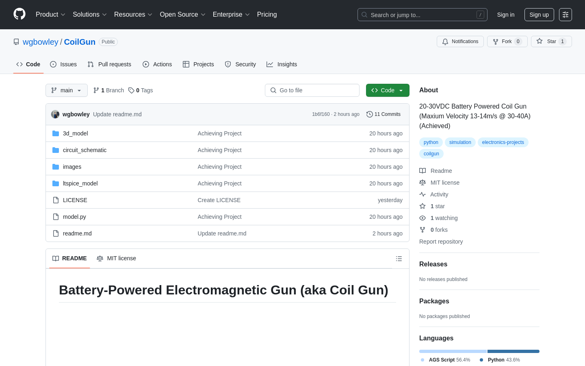The width and height of the screenshot is (585, 366).
Task: Click the readme.md file icon
Action: coord(56,233)
